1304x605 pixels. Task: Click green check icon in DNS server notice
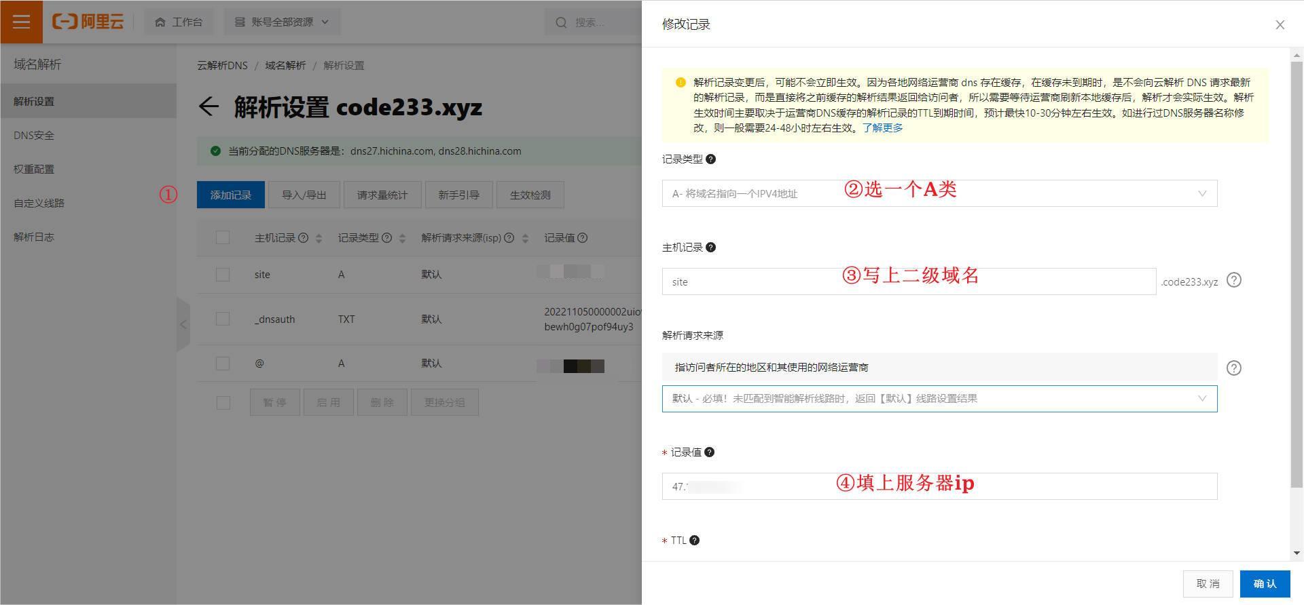coord(215,151)
